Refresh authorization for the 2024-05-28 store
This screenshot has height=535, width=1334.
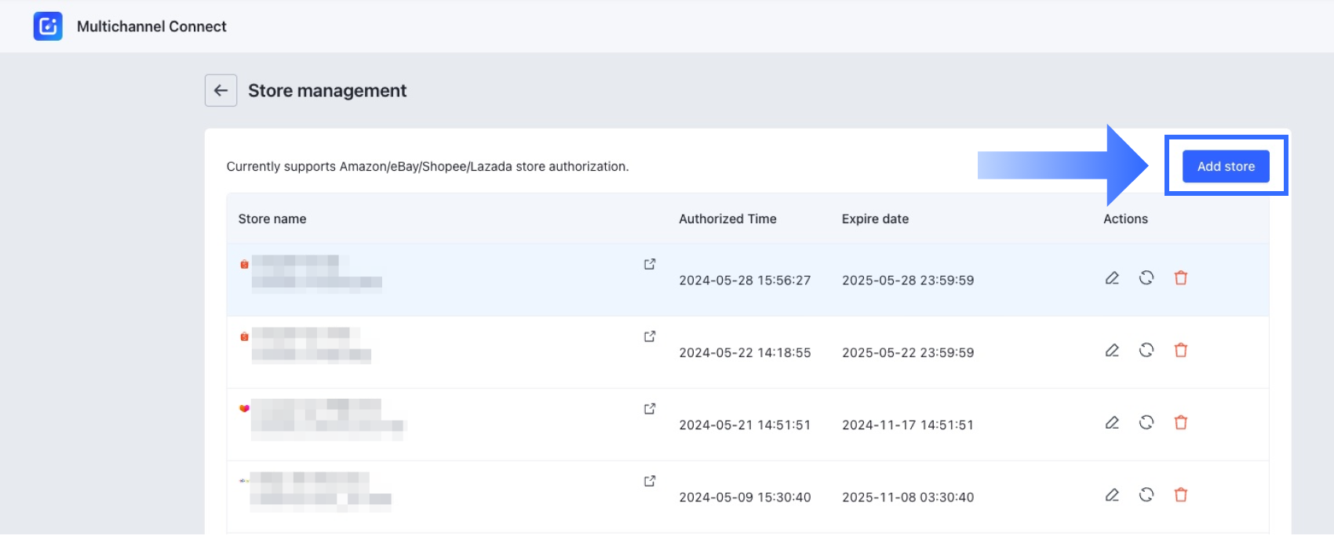[1146, 278]
